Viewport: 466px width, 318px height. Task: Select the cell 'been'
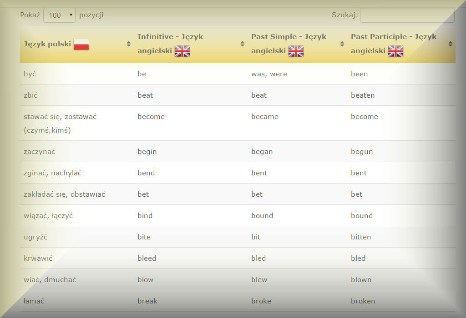[x=401, y=74]
